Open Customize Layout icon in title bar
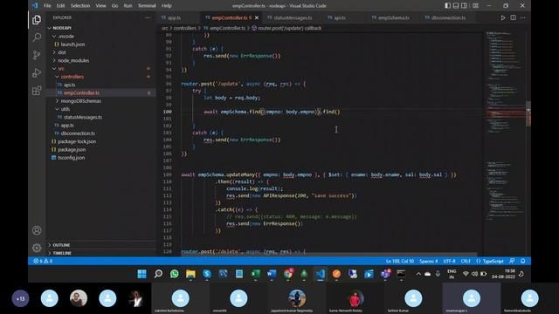 475,6
